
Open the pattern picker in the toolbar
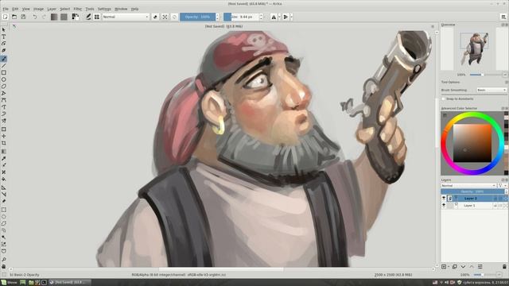[64, 17]
